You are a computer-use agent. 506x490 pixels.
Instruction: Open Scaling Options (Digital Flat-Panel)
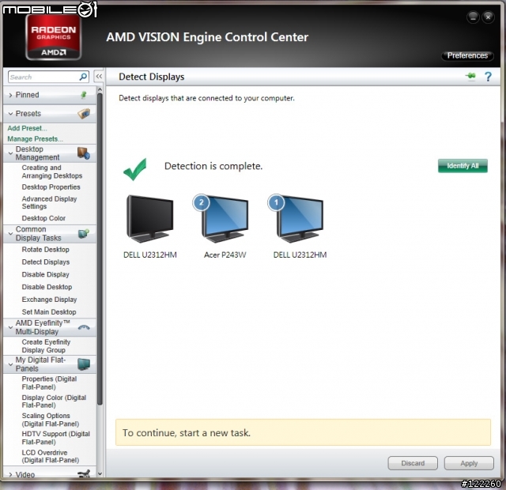coord(51,420)
